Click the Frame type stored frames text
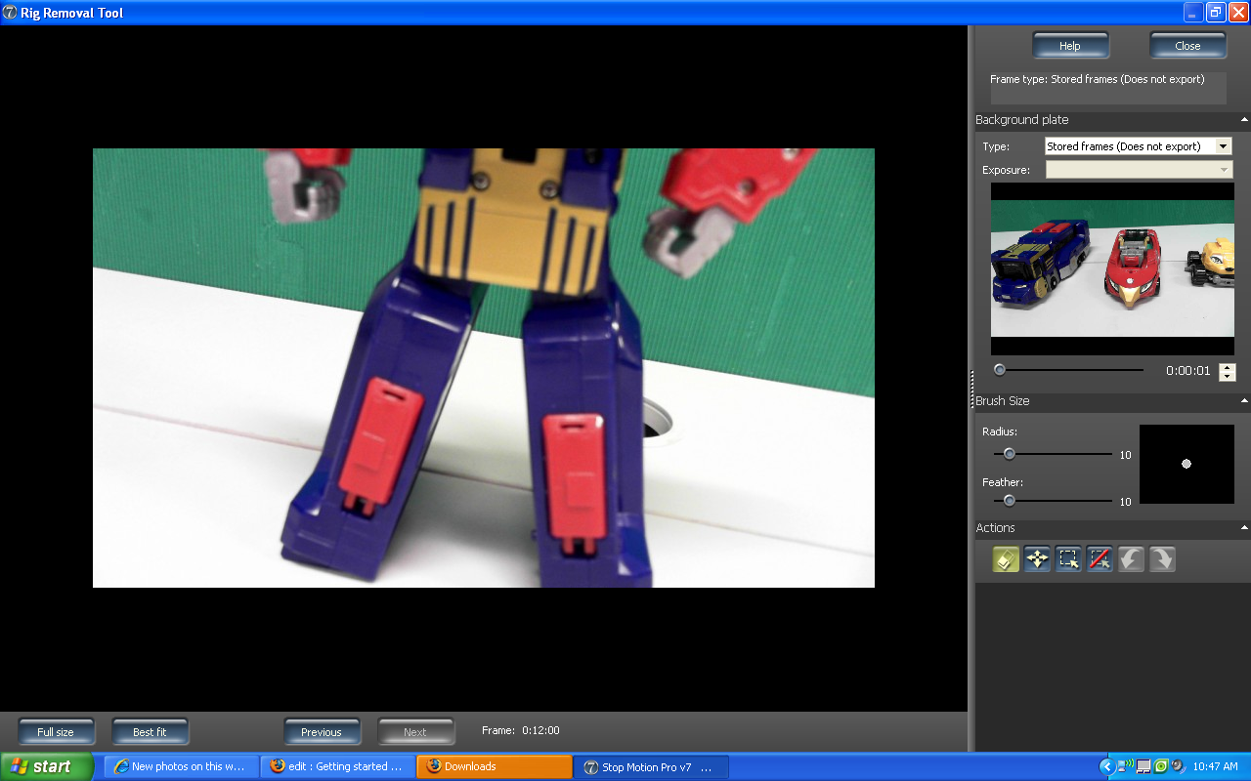This screenshot has width=1251, height=781. click(x=1097, y=79)
